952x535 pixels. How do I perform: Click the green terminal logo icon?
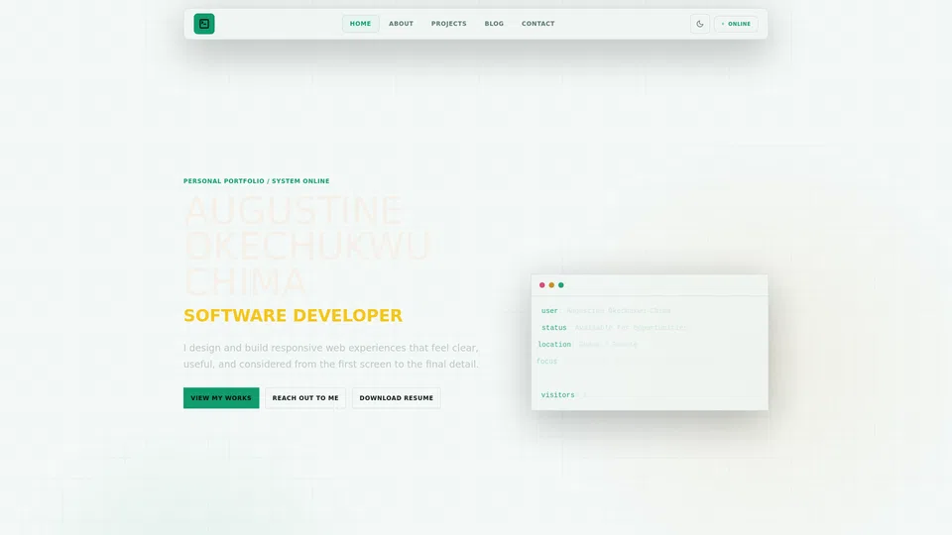tap(204, 24)
